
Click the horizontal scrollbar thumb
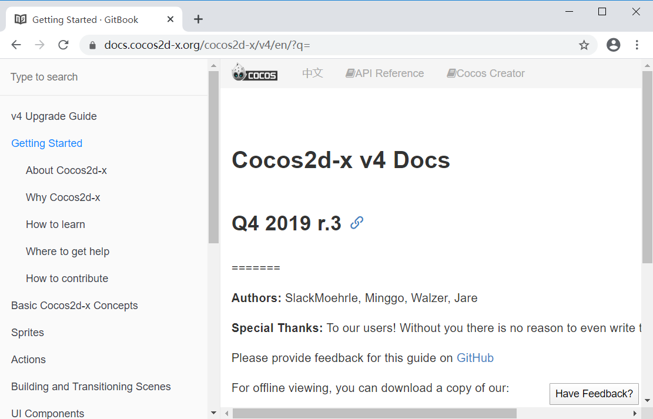(x=374, y=414)
